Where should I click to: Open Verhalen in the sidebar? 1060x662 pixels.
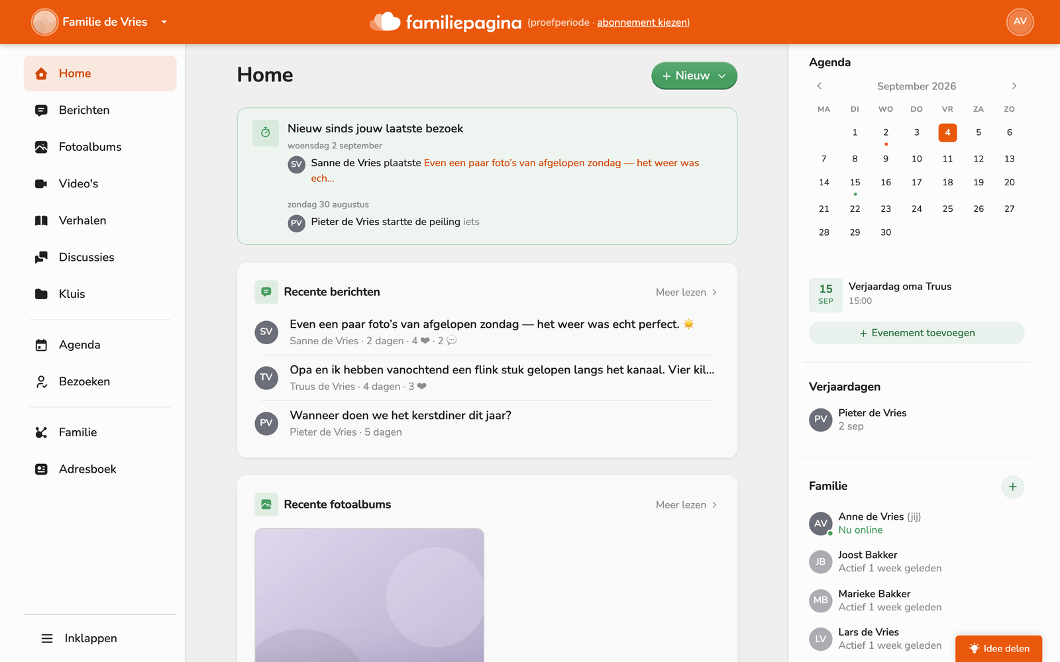(100, 220)
